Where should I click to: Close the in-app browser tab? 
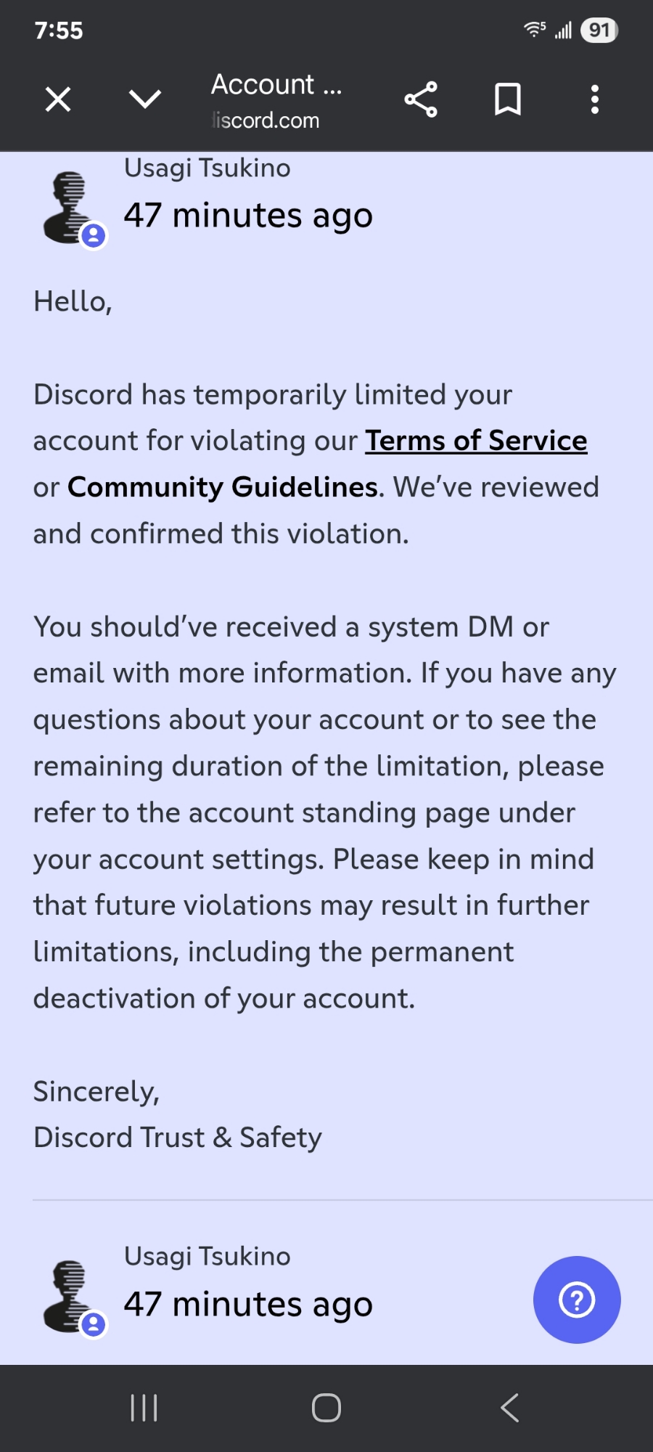[x=58, y=99]
